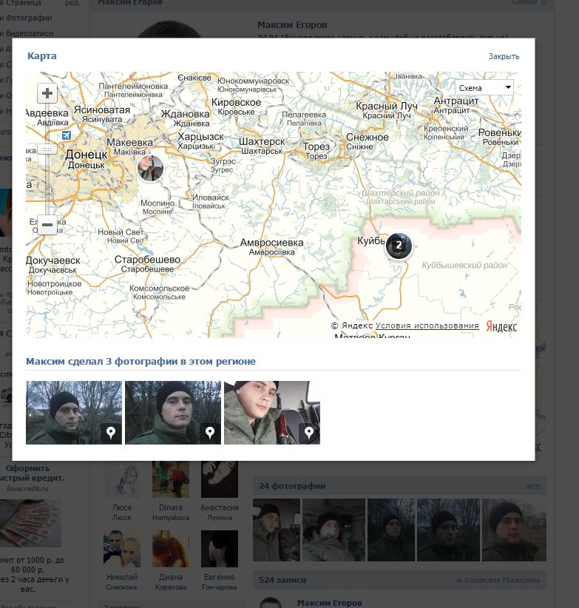
Task: Click the Авдеевка label on map
Action: [47, 113]
